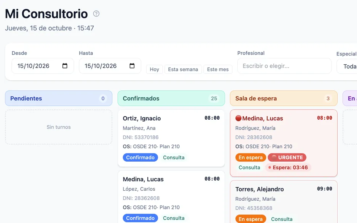This screenshot has height=223, width=357.
Task: Click the Confirmado badge on Ortiz, Ignacio card
Action: (x=141, y=158)
